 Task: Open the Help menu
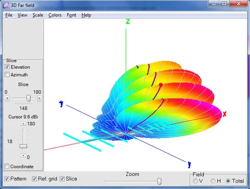[x=86, y=15]
